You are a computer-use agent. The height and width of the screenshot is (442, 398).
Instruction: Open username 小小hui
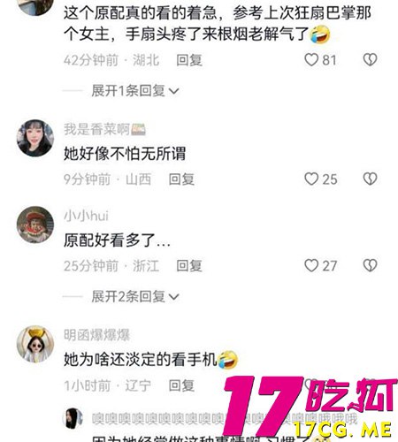(x=86, y=216)
